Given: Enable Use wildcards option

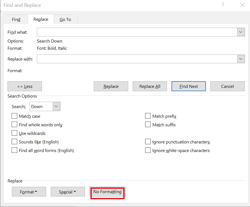Looking at the screenshot, I should 14,133.
